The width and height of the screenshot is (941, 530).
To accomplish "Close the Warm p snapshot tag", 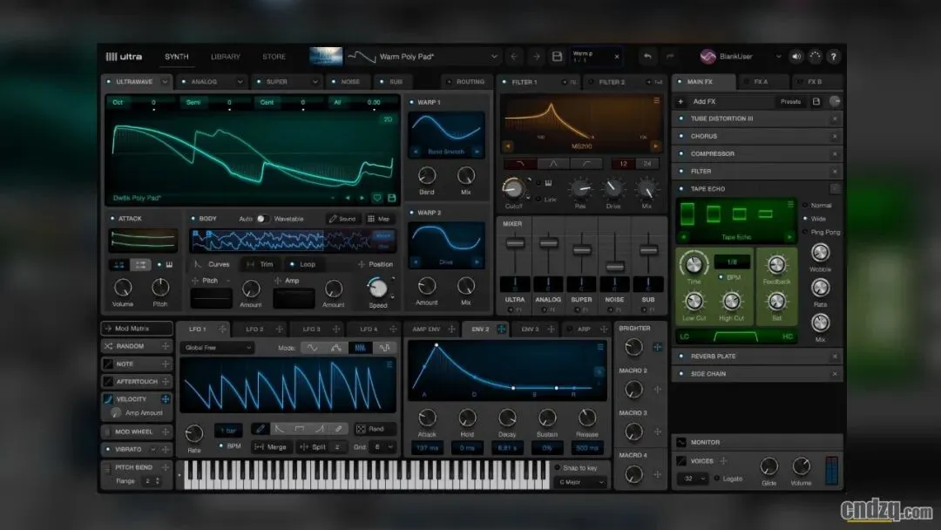I will [x=616, y=57].
